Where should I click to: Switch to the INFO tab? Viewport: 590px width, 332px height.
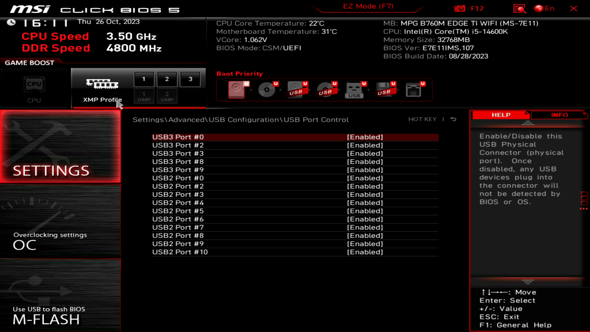click(559, 115)
